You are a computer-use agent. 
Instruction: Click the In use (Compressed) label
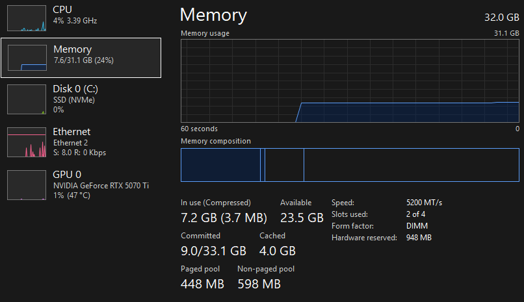(x=216, y=203)
